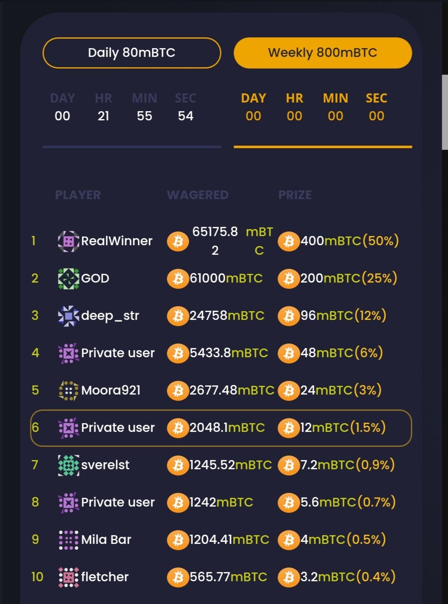Click the Bitcoin icon beside 96mBTC prize
Image resolution: width=448 pixels, height=604 pixels.
(289, 316)
